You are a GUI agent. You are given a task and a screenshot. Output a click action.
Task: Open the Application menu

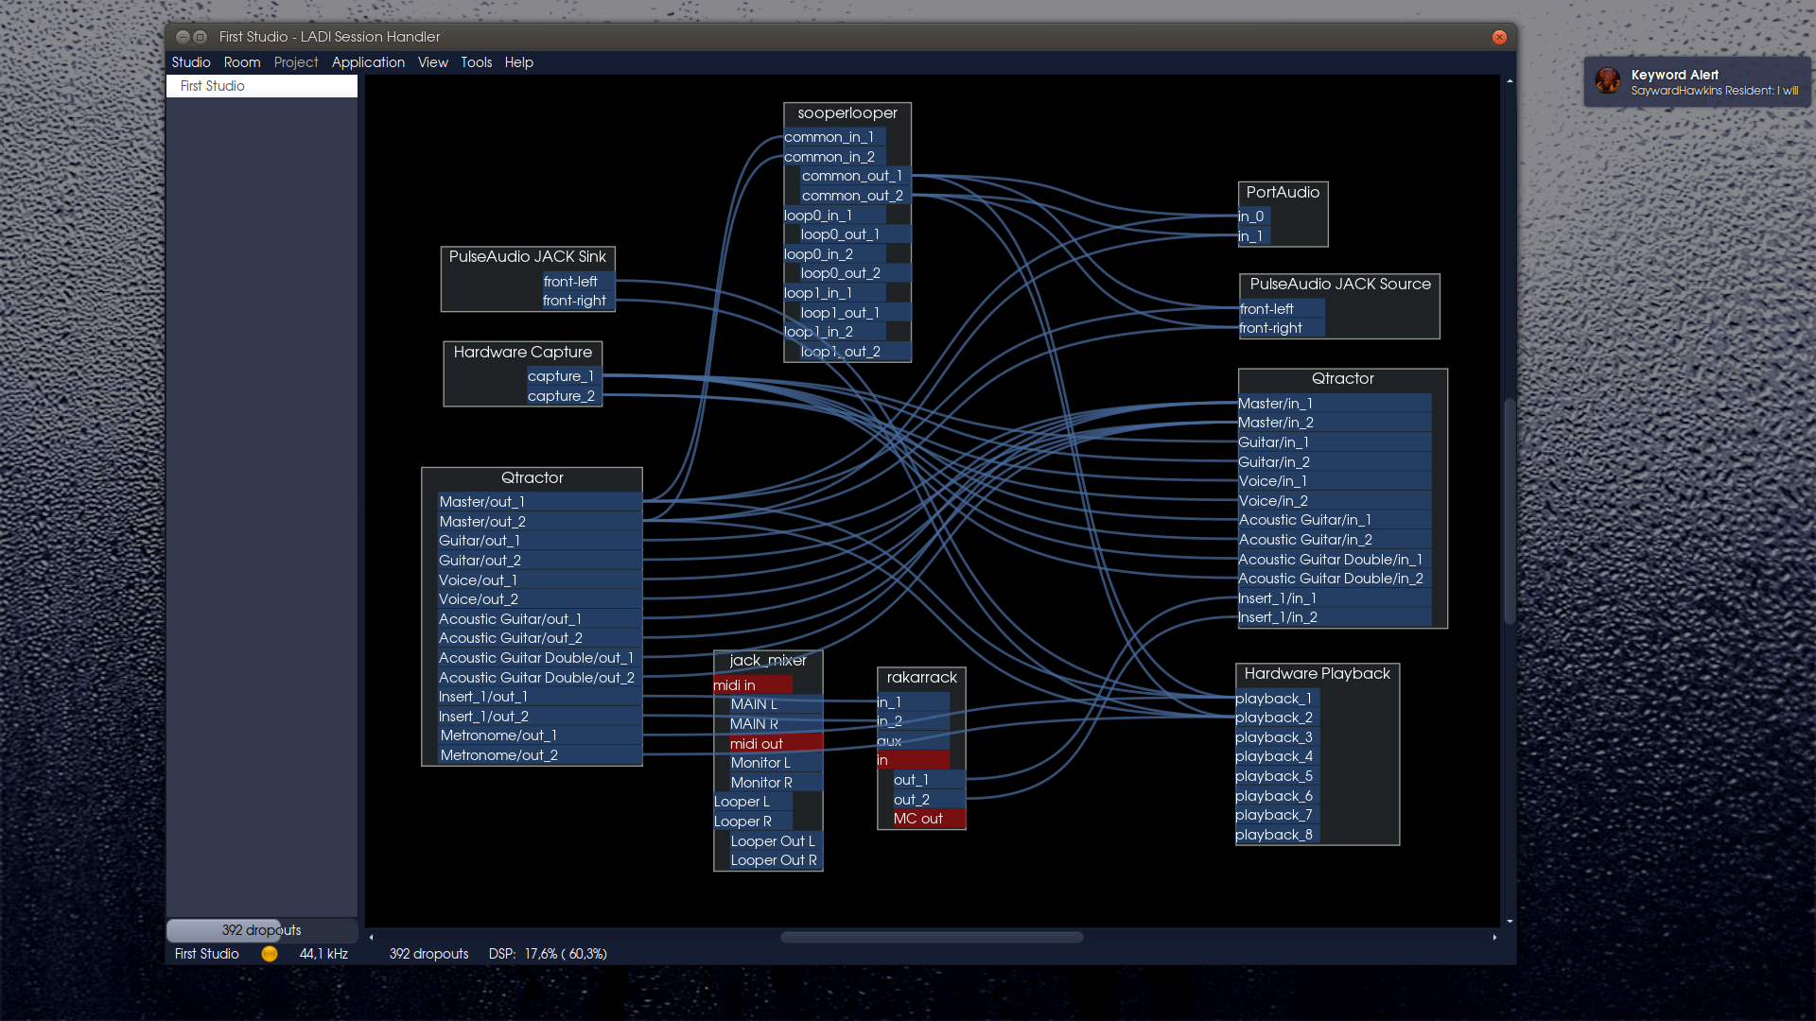(368, 62)
